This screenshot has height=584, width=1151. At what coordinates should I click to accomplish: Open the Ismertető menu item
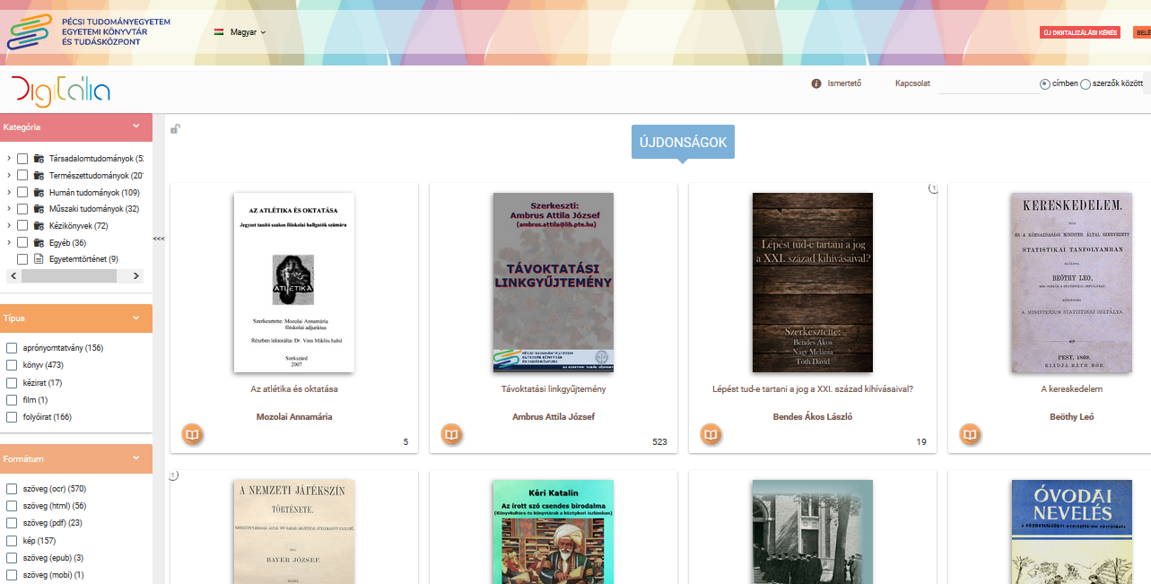tap(843, 83)
